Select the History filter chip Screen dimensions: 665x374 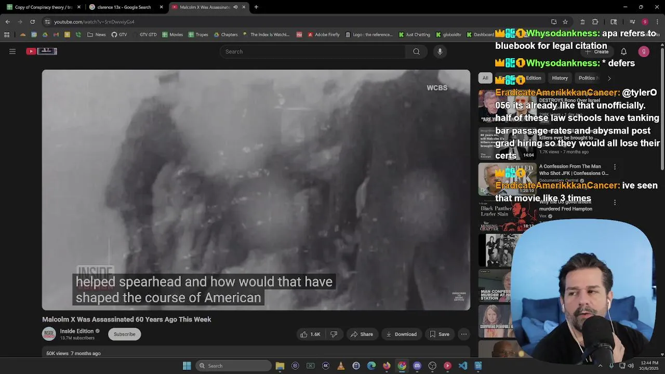point(560,78)
